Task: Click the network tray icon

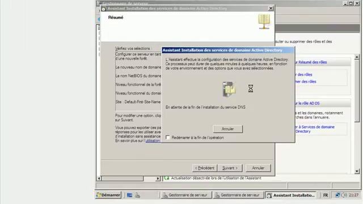Action: pyautogui.click(x=337, y=195)
